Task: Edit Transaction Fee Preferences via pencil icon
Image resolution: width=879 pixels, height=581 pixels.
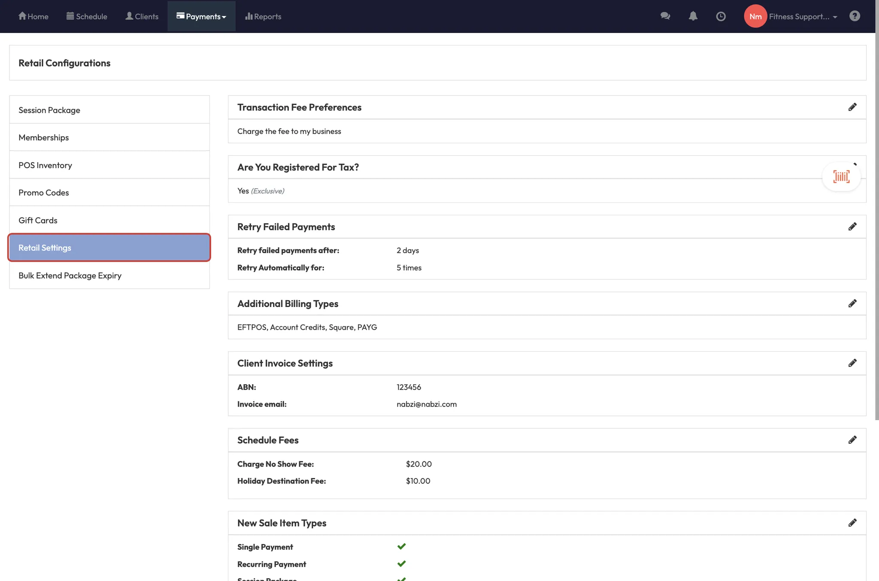Action: click(852, 107)
